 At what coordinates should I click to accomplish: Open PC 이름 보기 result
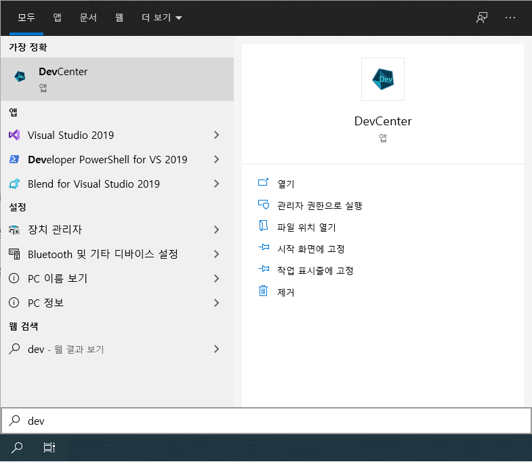pos(117,278)
